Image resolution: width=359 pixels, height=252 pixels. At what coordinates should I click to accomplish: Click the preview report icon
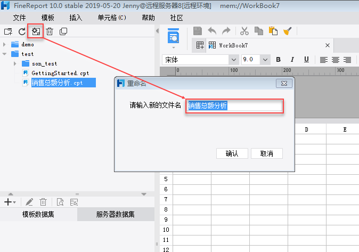tap(173, 36)
